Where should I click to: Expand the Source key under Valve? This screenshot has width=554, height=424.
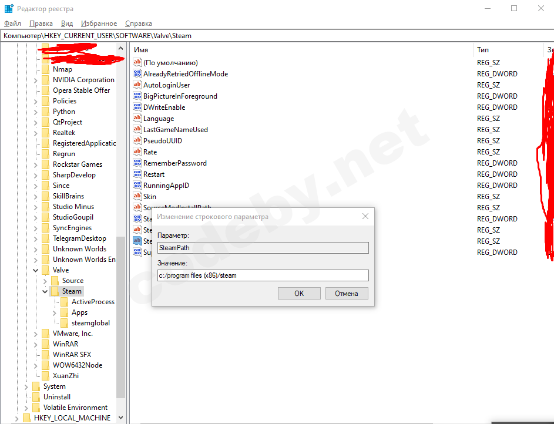pos(45,281)
